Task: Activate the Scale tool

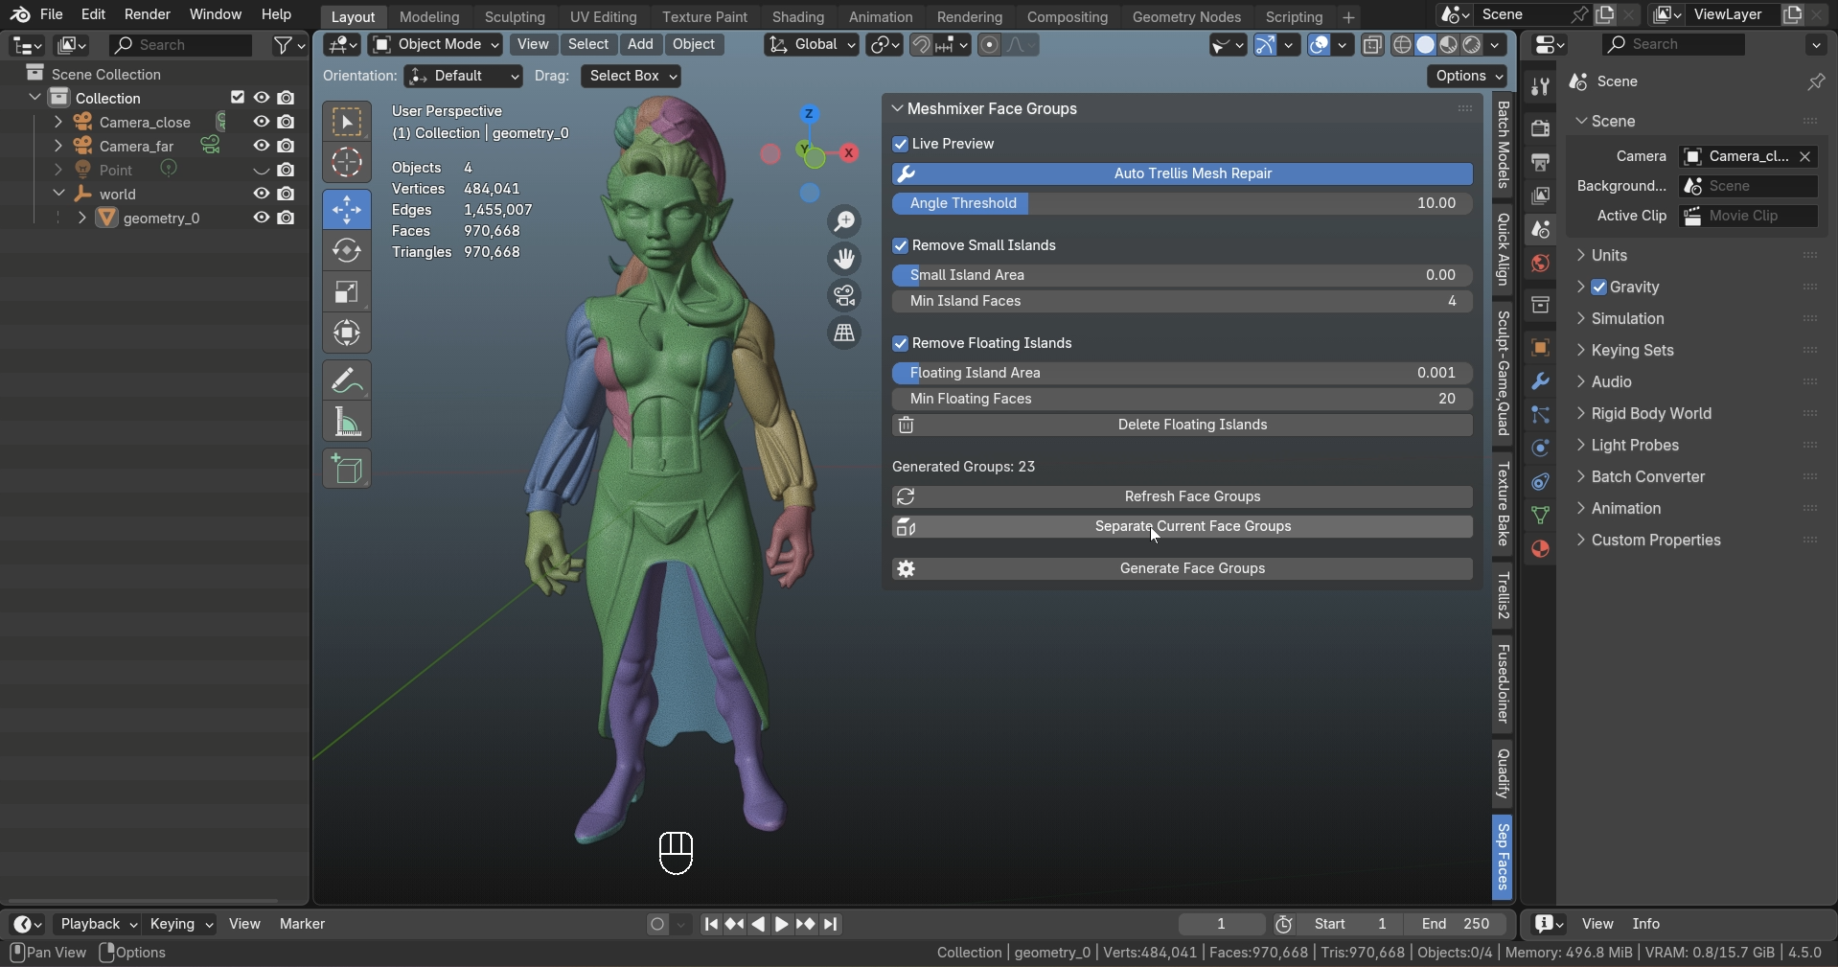Action: tap(347, 292)
